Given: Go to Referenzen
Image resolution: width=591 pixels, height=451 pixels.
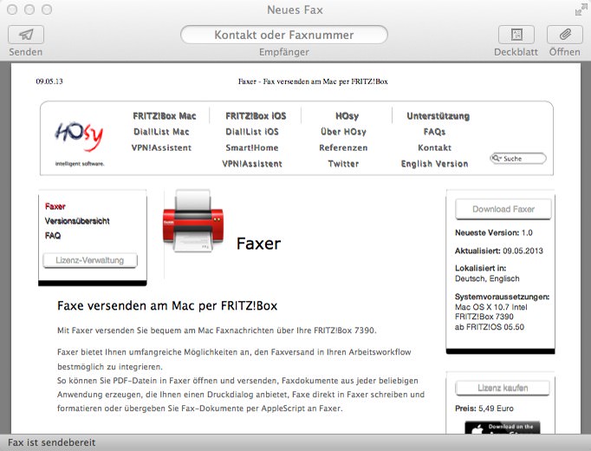Looking at the screenshot, I should click(343, 147).
